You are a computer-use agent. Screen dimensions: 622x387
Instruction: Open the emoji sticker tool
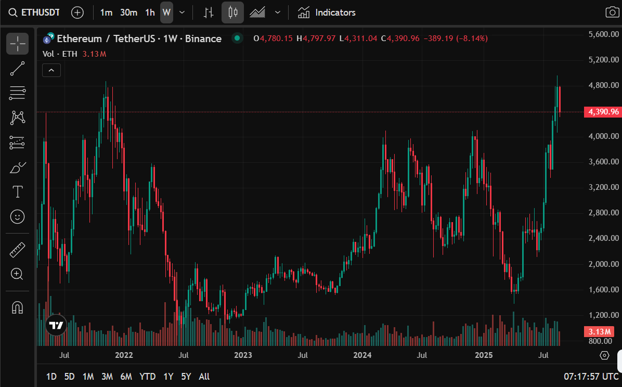coord(17,216)
